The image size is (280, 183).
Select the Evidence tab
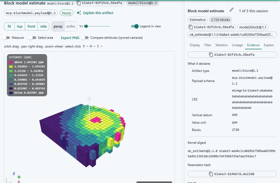[253, 45]
